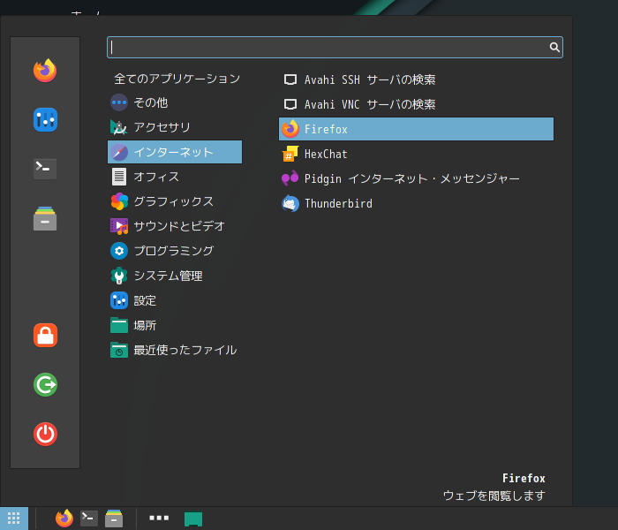Launch Firefox from the bottom panel

click(64, 519)
